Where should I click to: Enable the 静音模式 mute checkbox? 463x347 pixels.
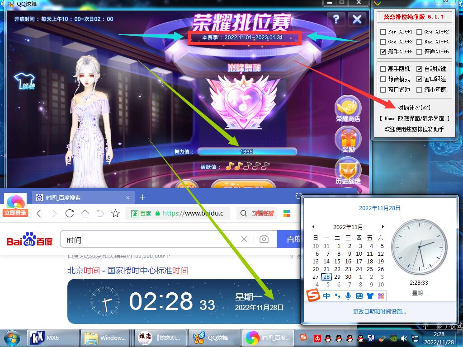383,79
